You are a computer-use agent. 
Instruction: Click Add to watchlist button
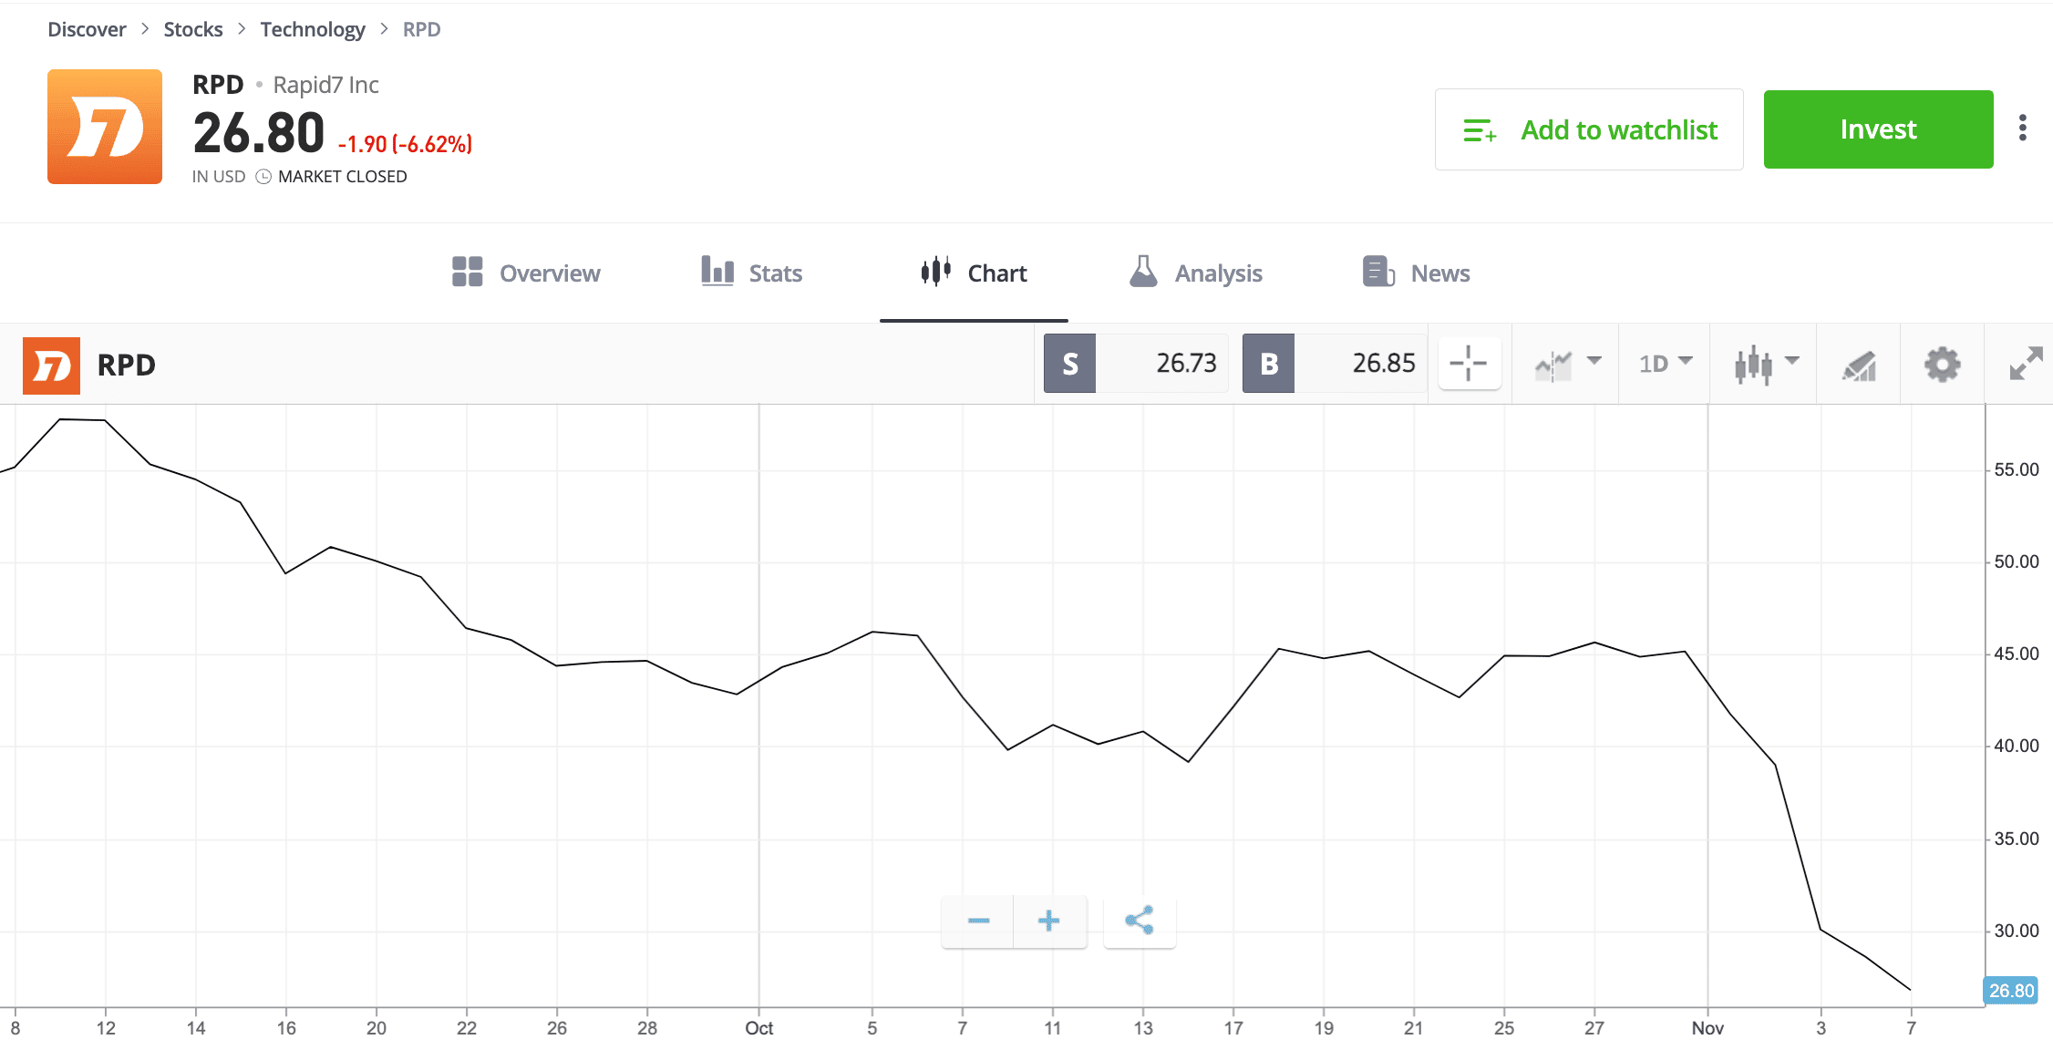(1589, 129)
